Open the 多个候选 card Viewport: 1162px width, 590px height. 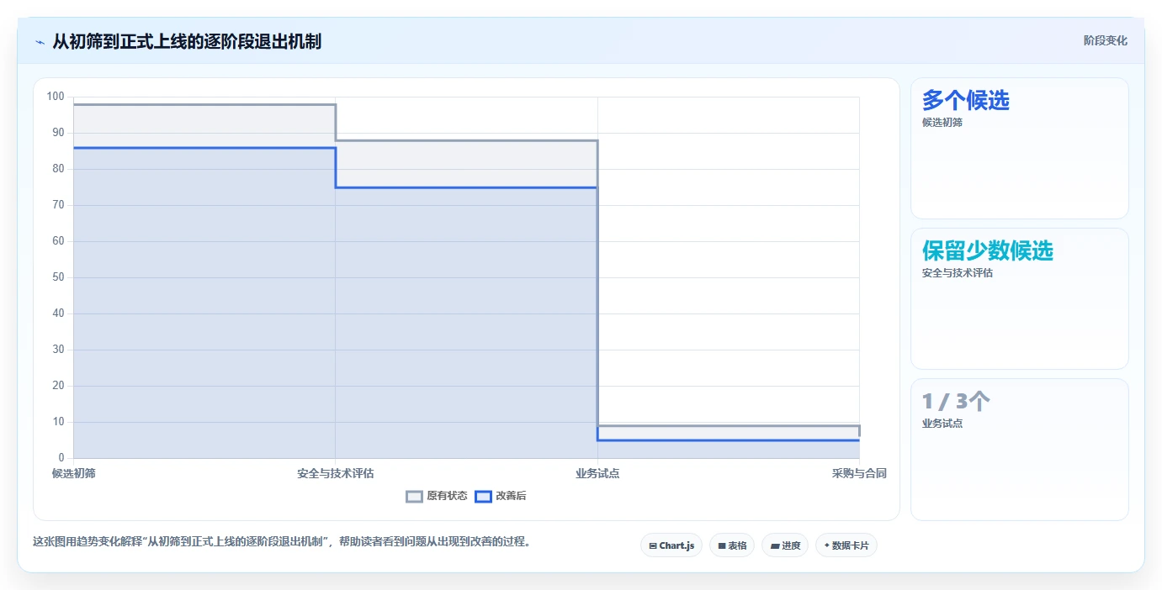click(1019, 148)
